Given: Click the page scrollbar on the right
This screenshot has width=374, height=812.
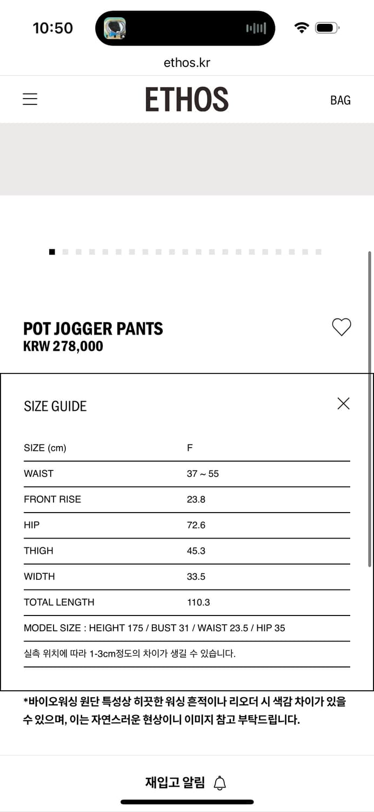Looking at the screenshot, I should pos(370,409).
